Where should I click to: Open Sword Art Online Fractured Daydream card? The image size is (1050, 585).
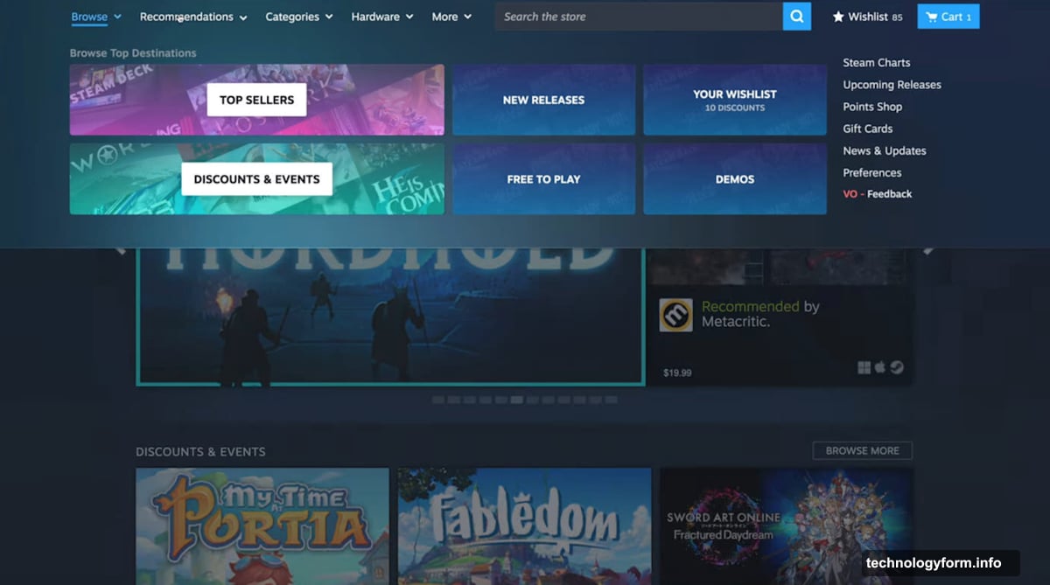787,526
